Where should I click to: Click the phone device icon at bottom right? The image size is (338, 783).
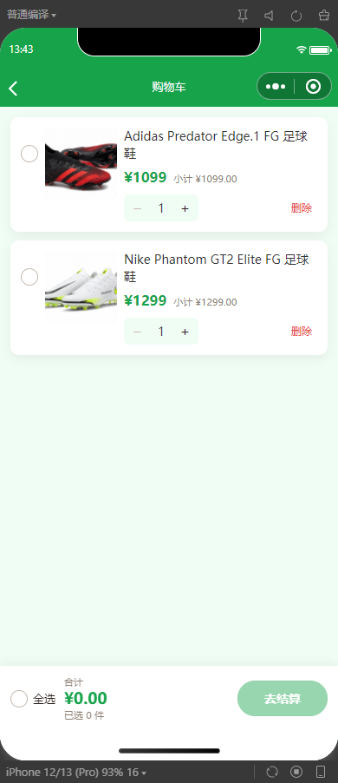[x=321, y=772]
